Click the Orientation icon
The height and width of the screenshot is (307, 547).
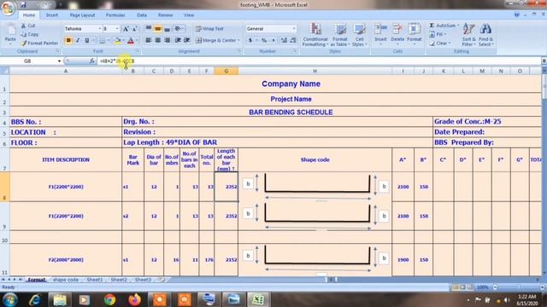[x=179, y=28]
